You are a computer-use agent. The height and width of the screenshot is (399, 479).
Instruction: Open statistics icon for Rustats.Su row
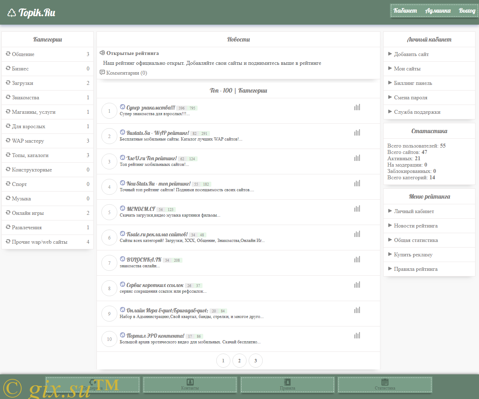pyautogui.click(x=357, y=132)
